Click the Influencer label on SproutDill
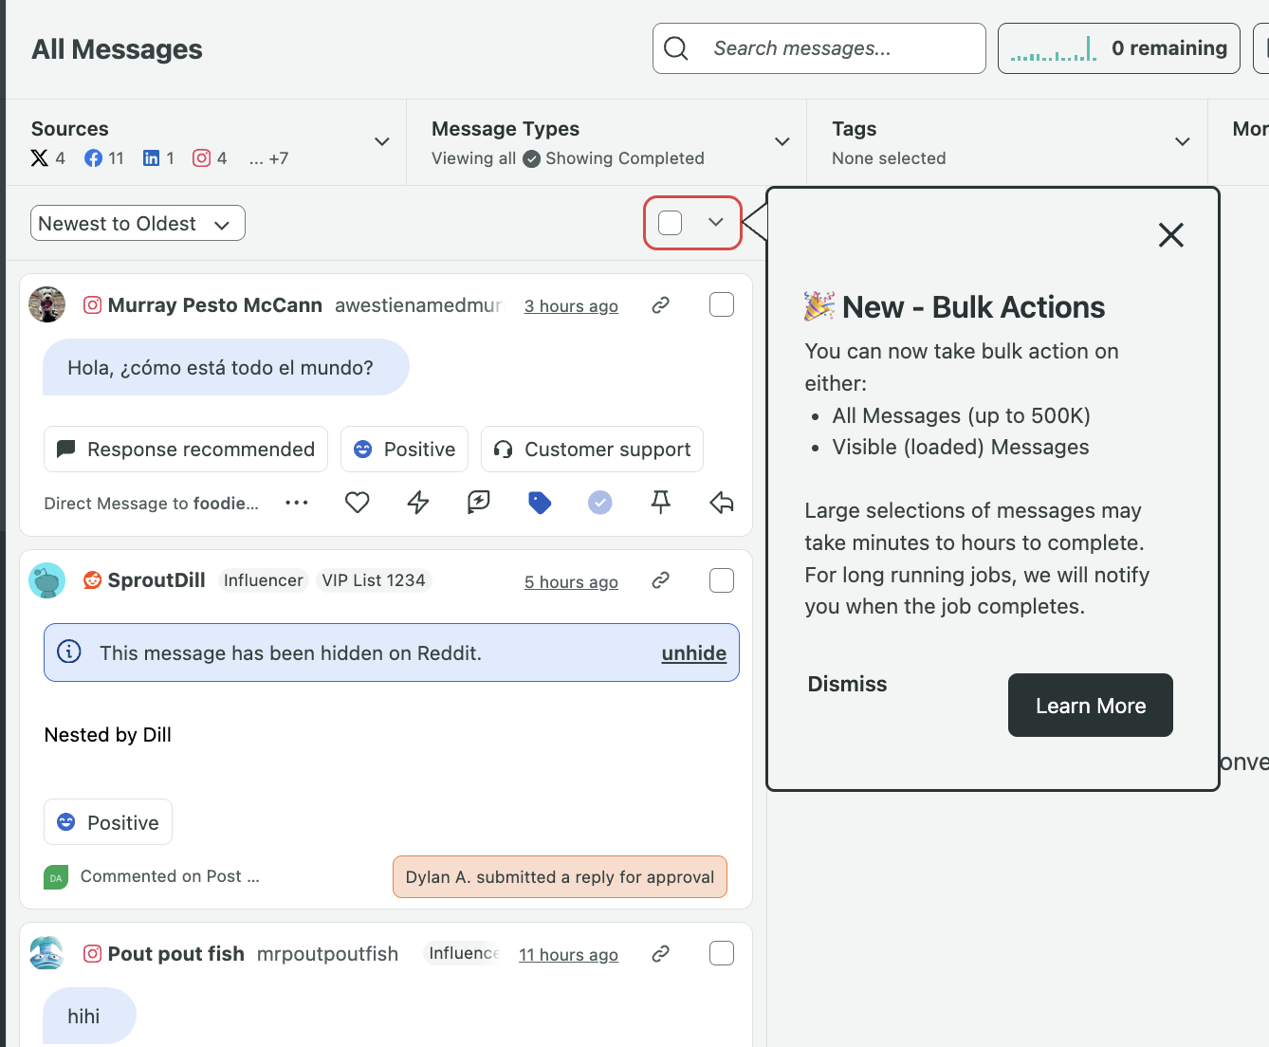Image resolution: width=1269 pixels, height=1047 pixels. coord(264,580)
